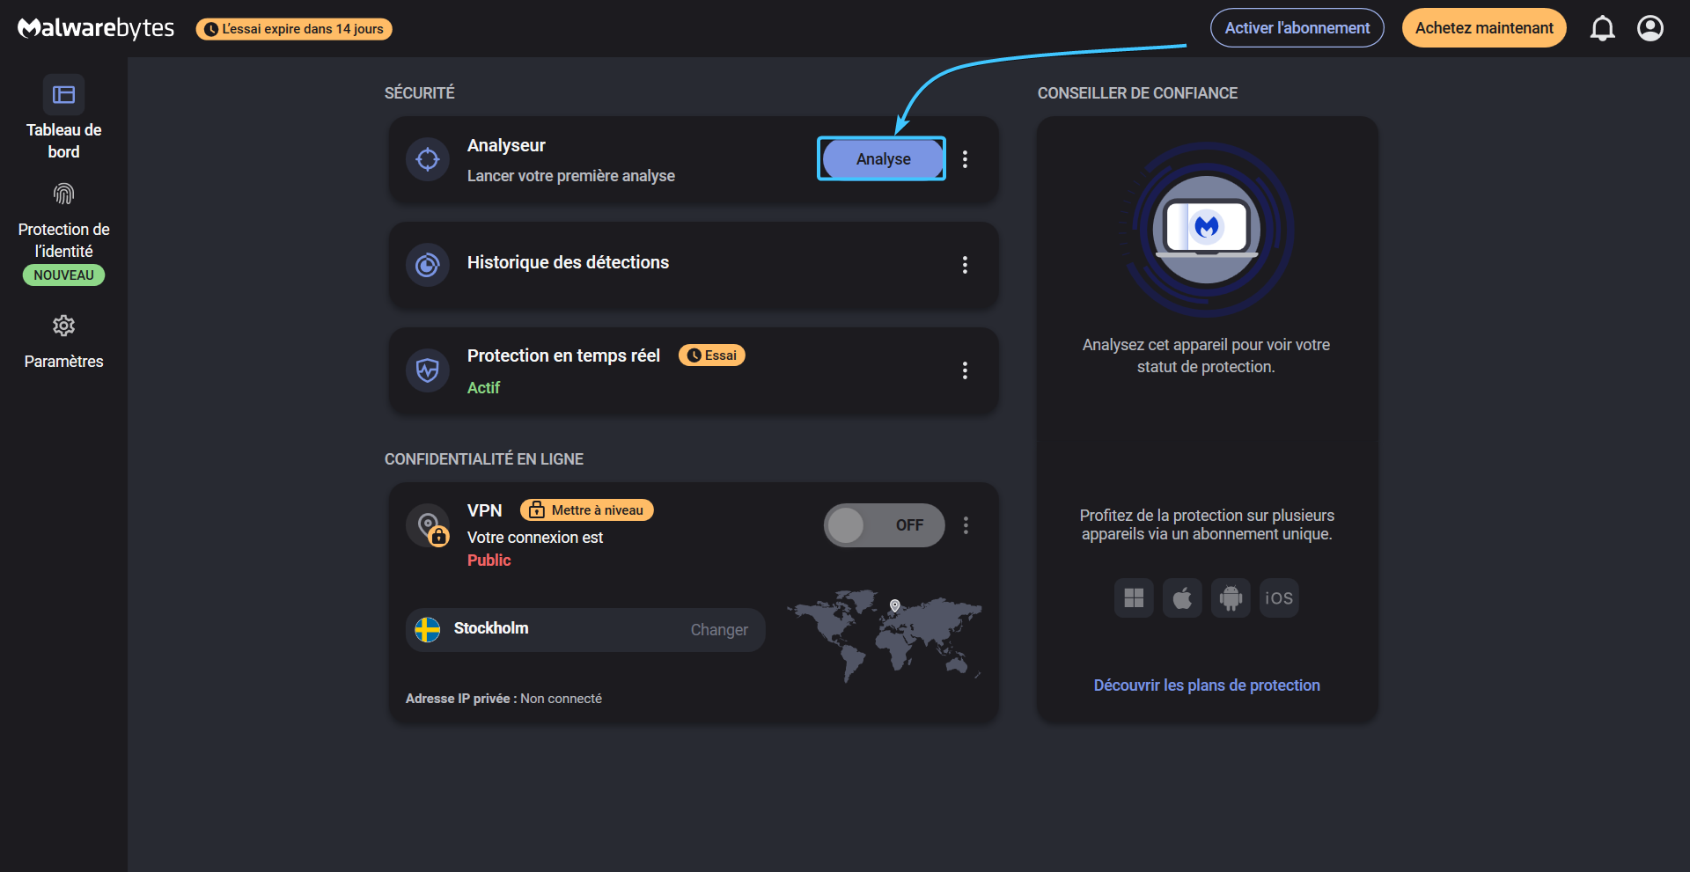Open Protection en temps réel three-dot menu
The width and height of the screenshot is (1690, 872).
(965, 370)
